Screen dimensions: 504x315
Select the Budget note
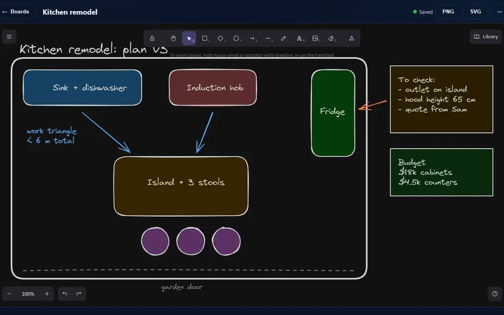pos(442,172)
